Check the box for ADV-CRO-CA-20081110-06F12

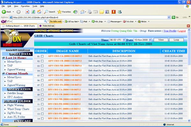coord(42,56)
